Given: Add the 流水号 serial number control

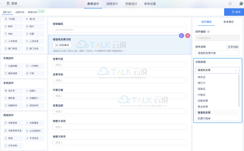Looking at the screenshot, I should [x=13, y=91].
